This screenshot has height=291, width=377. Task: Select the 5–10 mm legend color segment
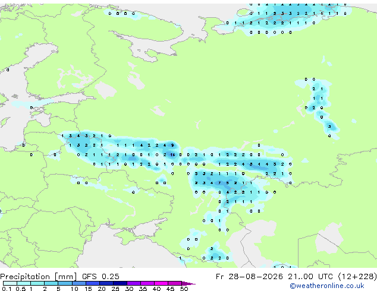click(65, 283)
